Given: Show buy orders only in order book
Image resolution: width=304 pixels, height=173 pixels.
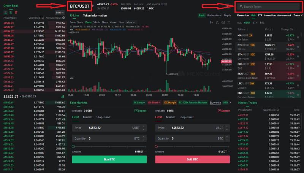Looking at the screenshot, I should tap(11, 13).
